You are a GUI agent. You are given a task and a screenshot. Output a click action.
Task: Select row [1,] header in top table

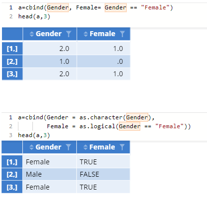[12, 49]
